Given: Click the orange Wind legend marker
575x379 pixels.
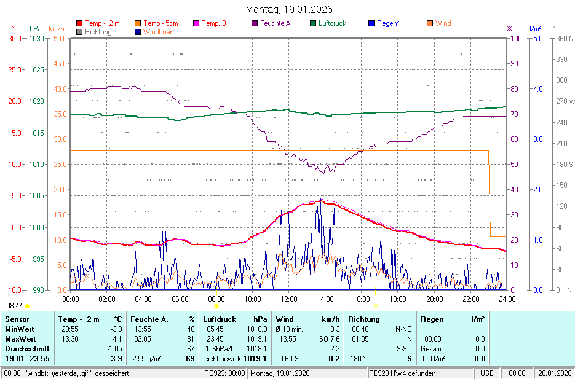Looking at the screenshot, I should coord(430,23).
